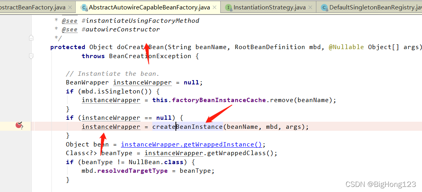
Task: Click the InstantiationStrategy.java interface icon
Action: pyautogui.click(x=229, y=7)
